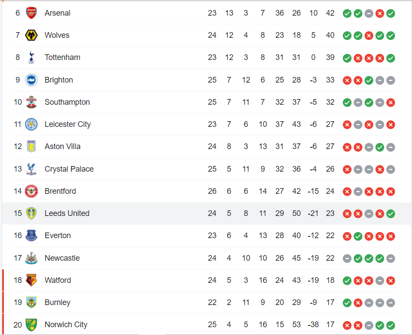
Task: Click the Watford club crest
Action: 31,280
